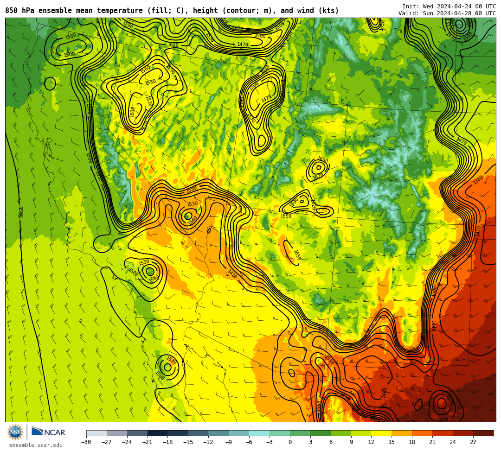Click the colorbar tick label '27'

(473, 442)
